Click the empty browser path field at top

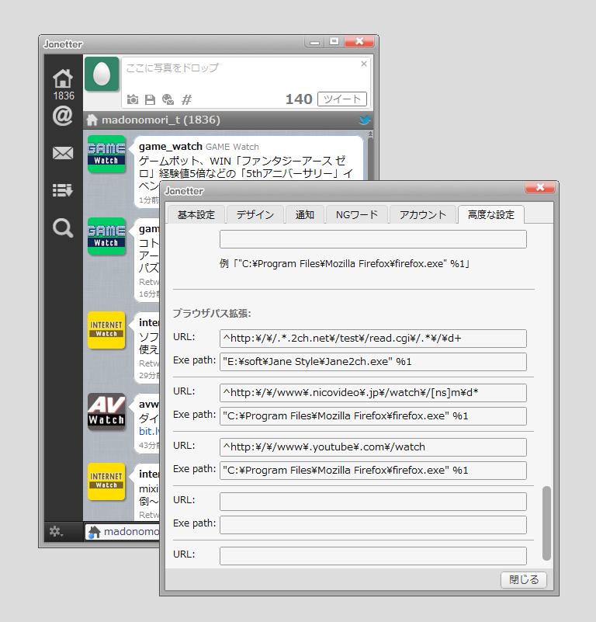(x=373, y=239)
